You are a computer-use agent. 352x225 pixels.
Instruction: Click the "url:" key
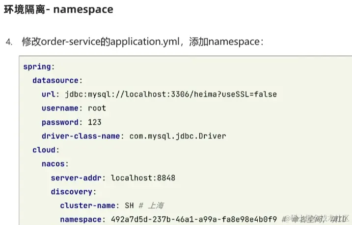point(51,94)
